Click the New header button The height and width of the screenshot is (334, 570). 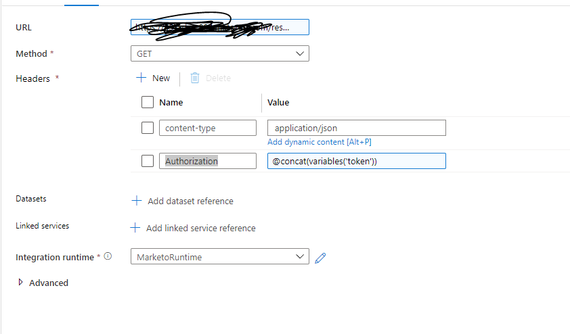click(153, 78)
